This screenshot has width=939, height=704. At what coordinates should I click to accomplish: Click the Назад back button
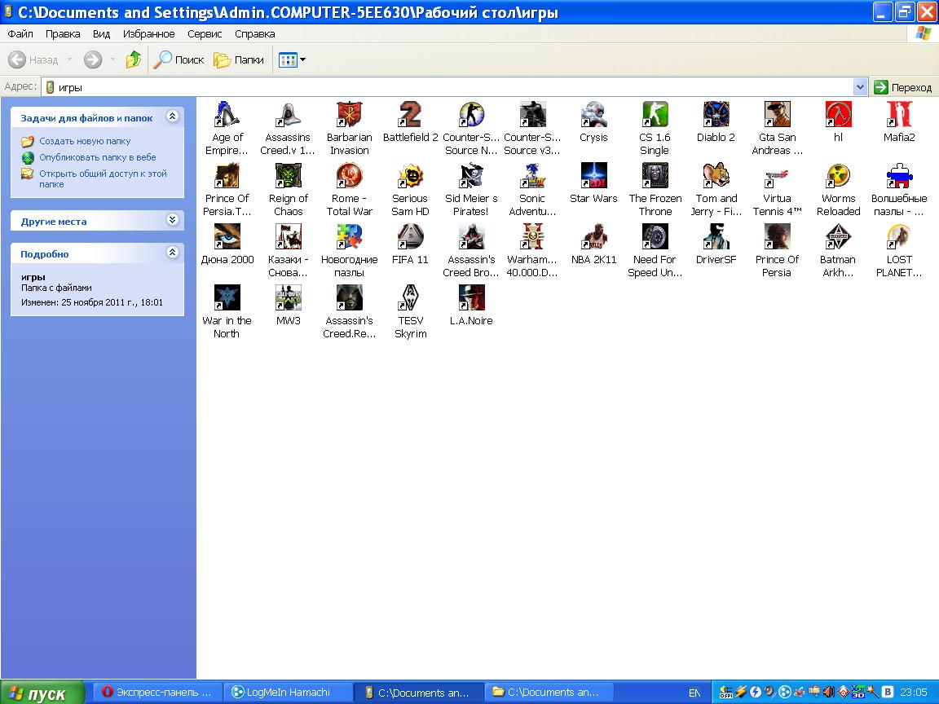click(33, 59)
